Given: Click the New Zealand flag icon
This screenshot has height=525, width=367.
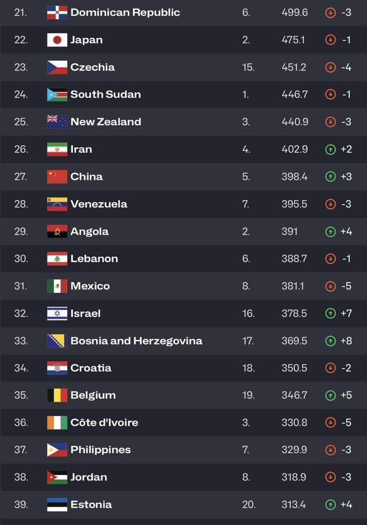Looking at the screenshot, I should pos(57,122).
